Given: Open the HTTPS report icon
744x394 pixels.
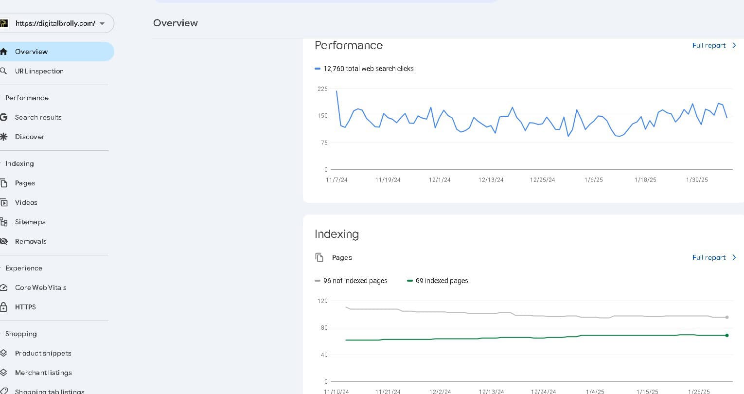Looking at the screenshot, I should click(4, 307).
